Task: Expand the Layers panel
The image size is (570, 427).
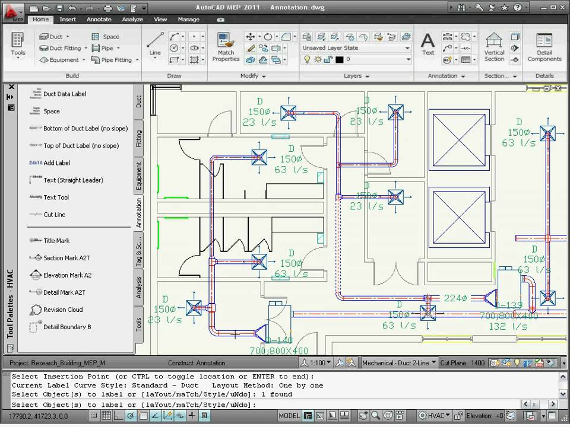Action: [357, 76]
